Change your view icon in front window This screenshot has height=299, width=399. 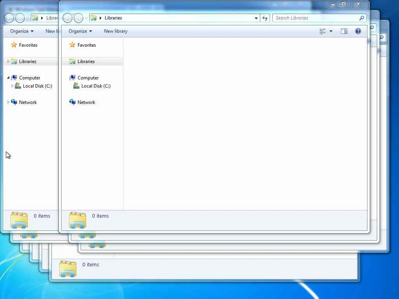pyautogui.click(x=323, y=31)
